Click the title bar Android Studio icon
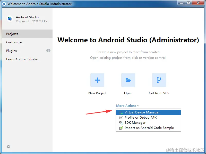The image size is (206, 154). point(4,4)
